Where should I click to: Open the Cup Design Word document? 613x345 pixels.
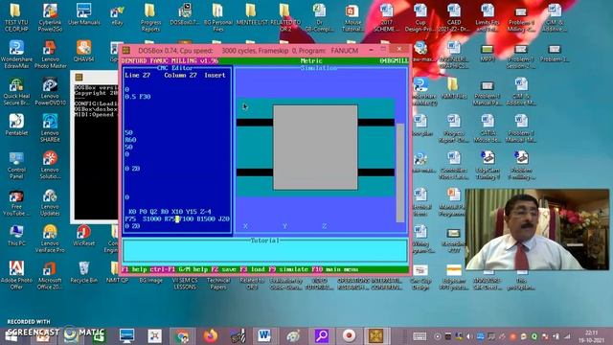[420, 17]
